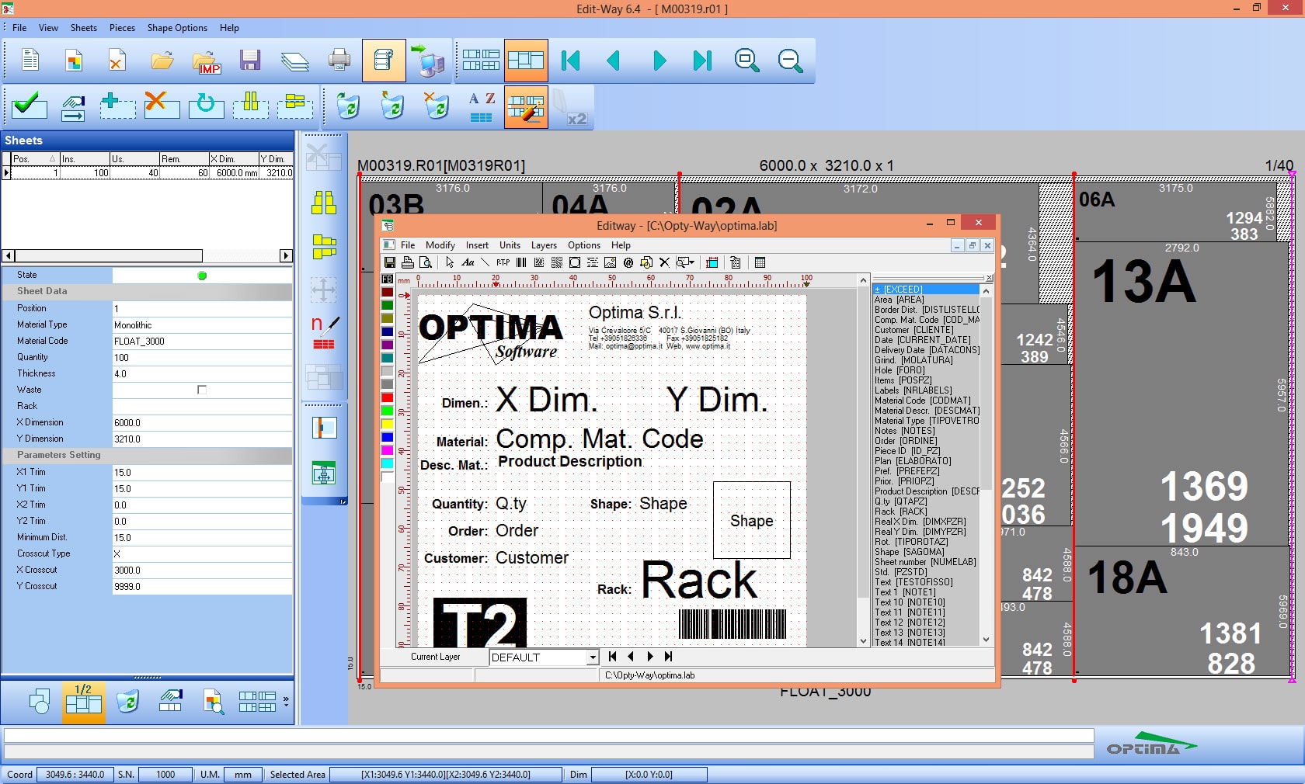Click the label canvas up scroll arrow
Image resolution: width=1305 pixels, height=784 pixels.
coord(863,280)
